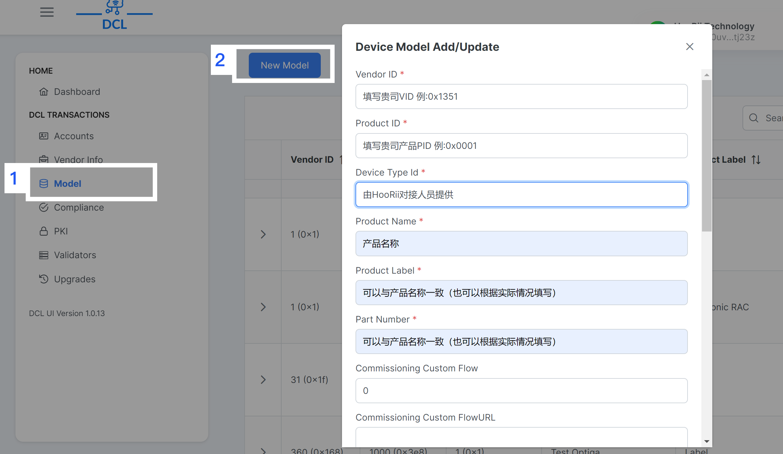Open the Vendor Info menu item
The height and width of the screenshot is (454, 783).
[x=78, y=159]
